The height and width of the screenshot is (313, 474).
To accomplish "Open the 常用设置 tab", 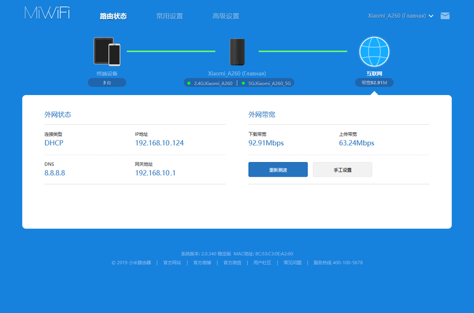I will click(170, 16).
